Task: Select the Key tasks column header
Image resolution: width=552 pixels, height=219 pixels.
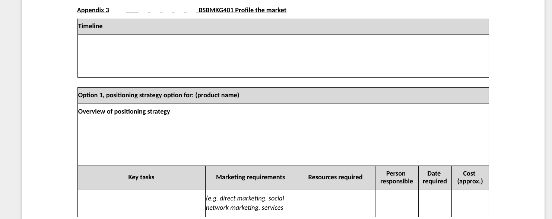Action: click(x=141, y=177)
